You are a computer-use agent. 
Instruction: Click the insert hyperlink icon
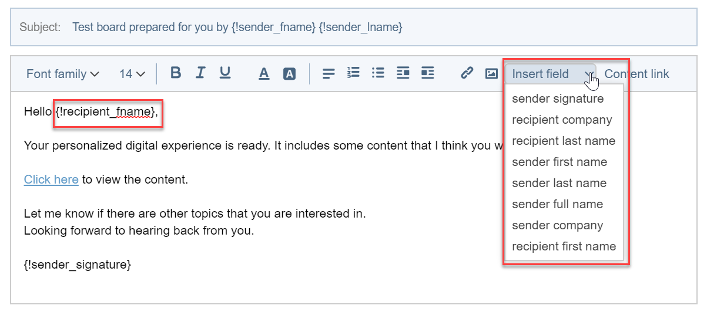point(467,73)
